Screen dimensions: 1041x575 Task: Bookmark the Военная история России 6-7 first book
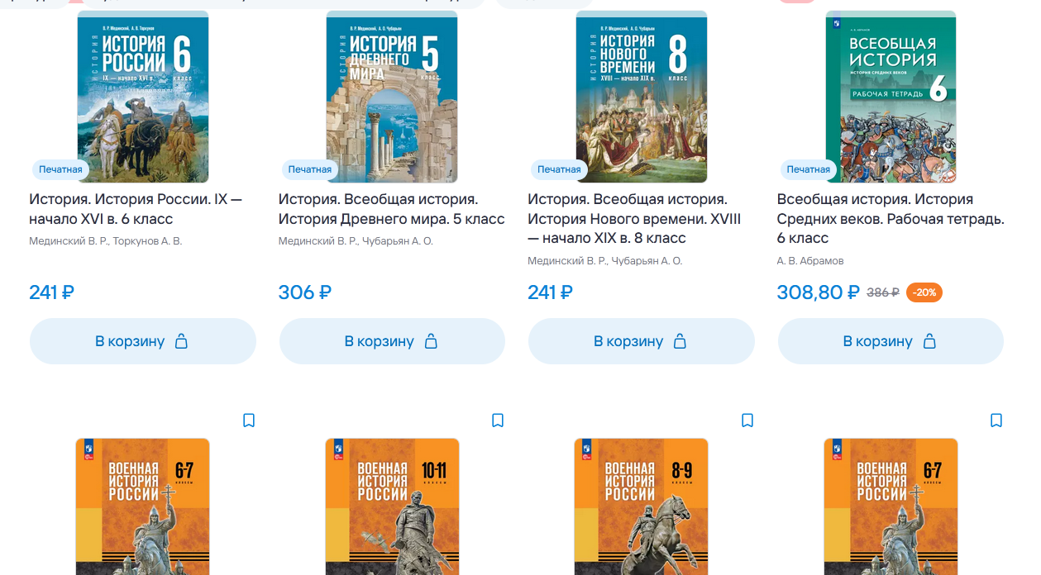249,421
